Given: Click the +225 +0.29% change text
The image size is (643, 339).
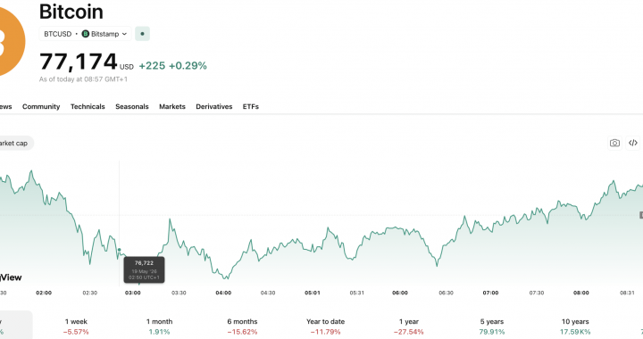Looking at the screenshot, I should pos(172,65).
